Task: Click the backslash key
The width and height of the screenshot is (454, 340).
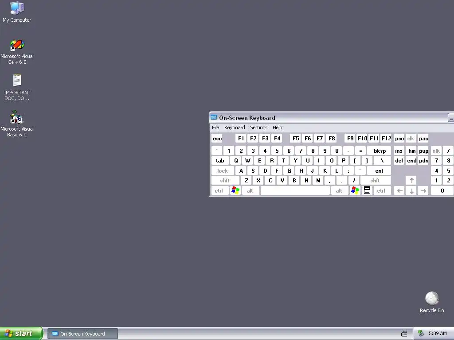Action: (x=382, y=160)
